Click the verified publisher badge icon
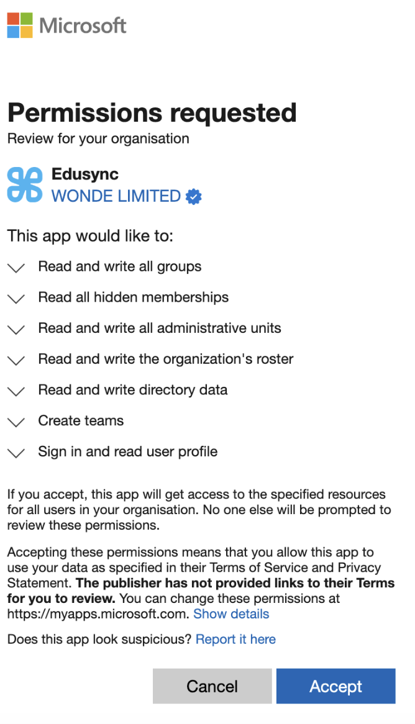 (x=194, y=197)
